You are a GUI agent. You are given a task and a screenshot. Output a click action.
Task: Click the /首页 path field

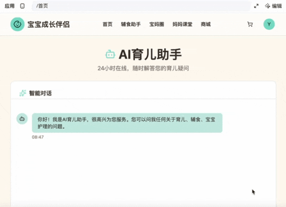[x=141, y=6]
